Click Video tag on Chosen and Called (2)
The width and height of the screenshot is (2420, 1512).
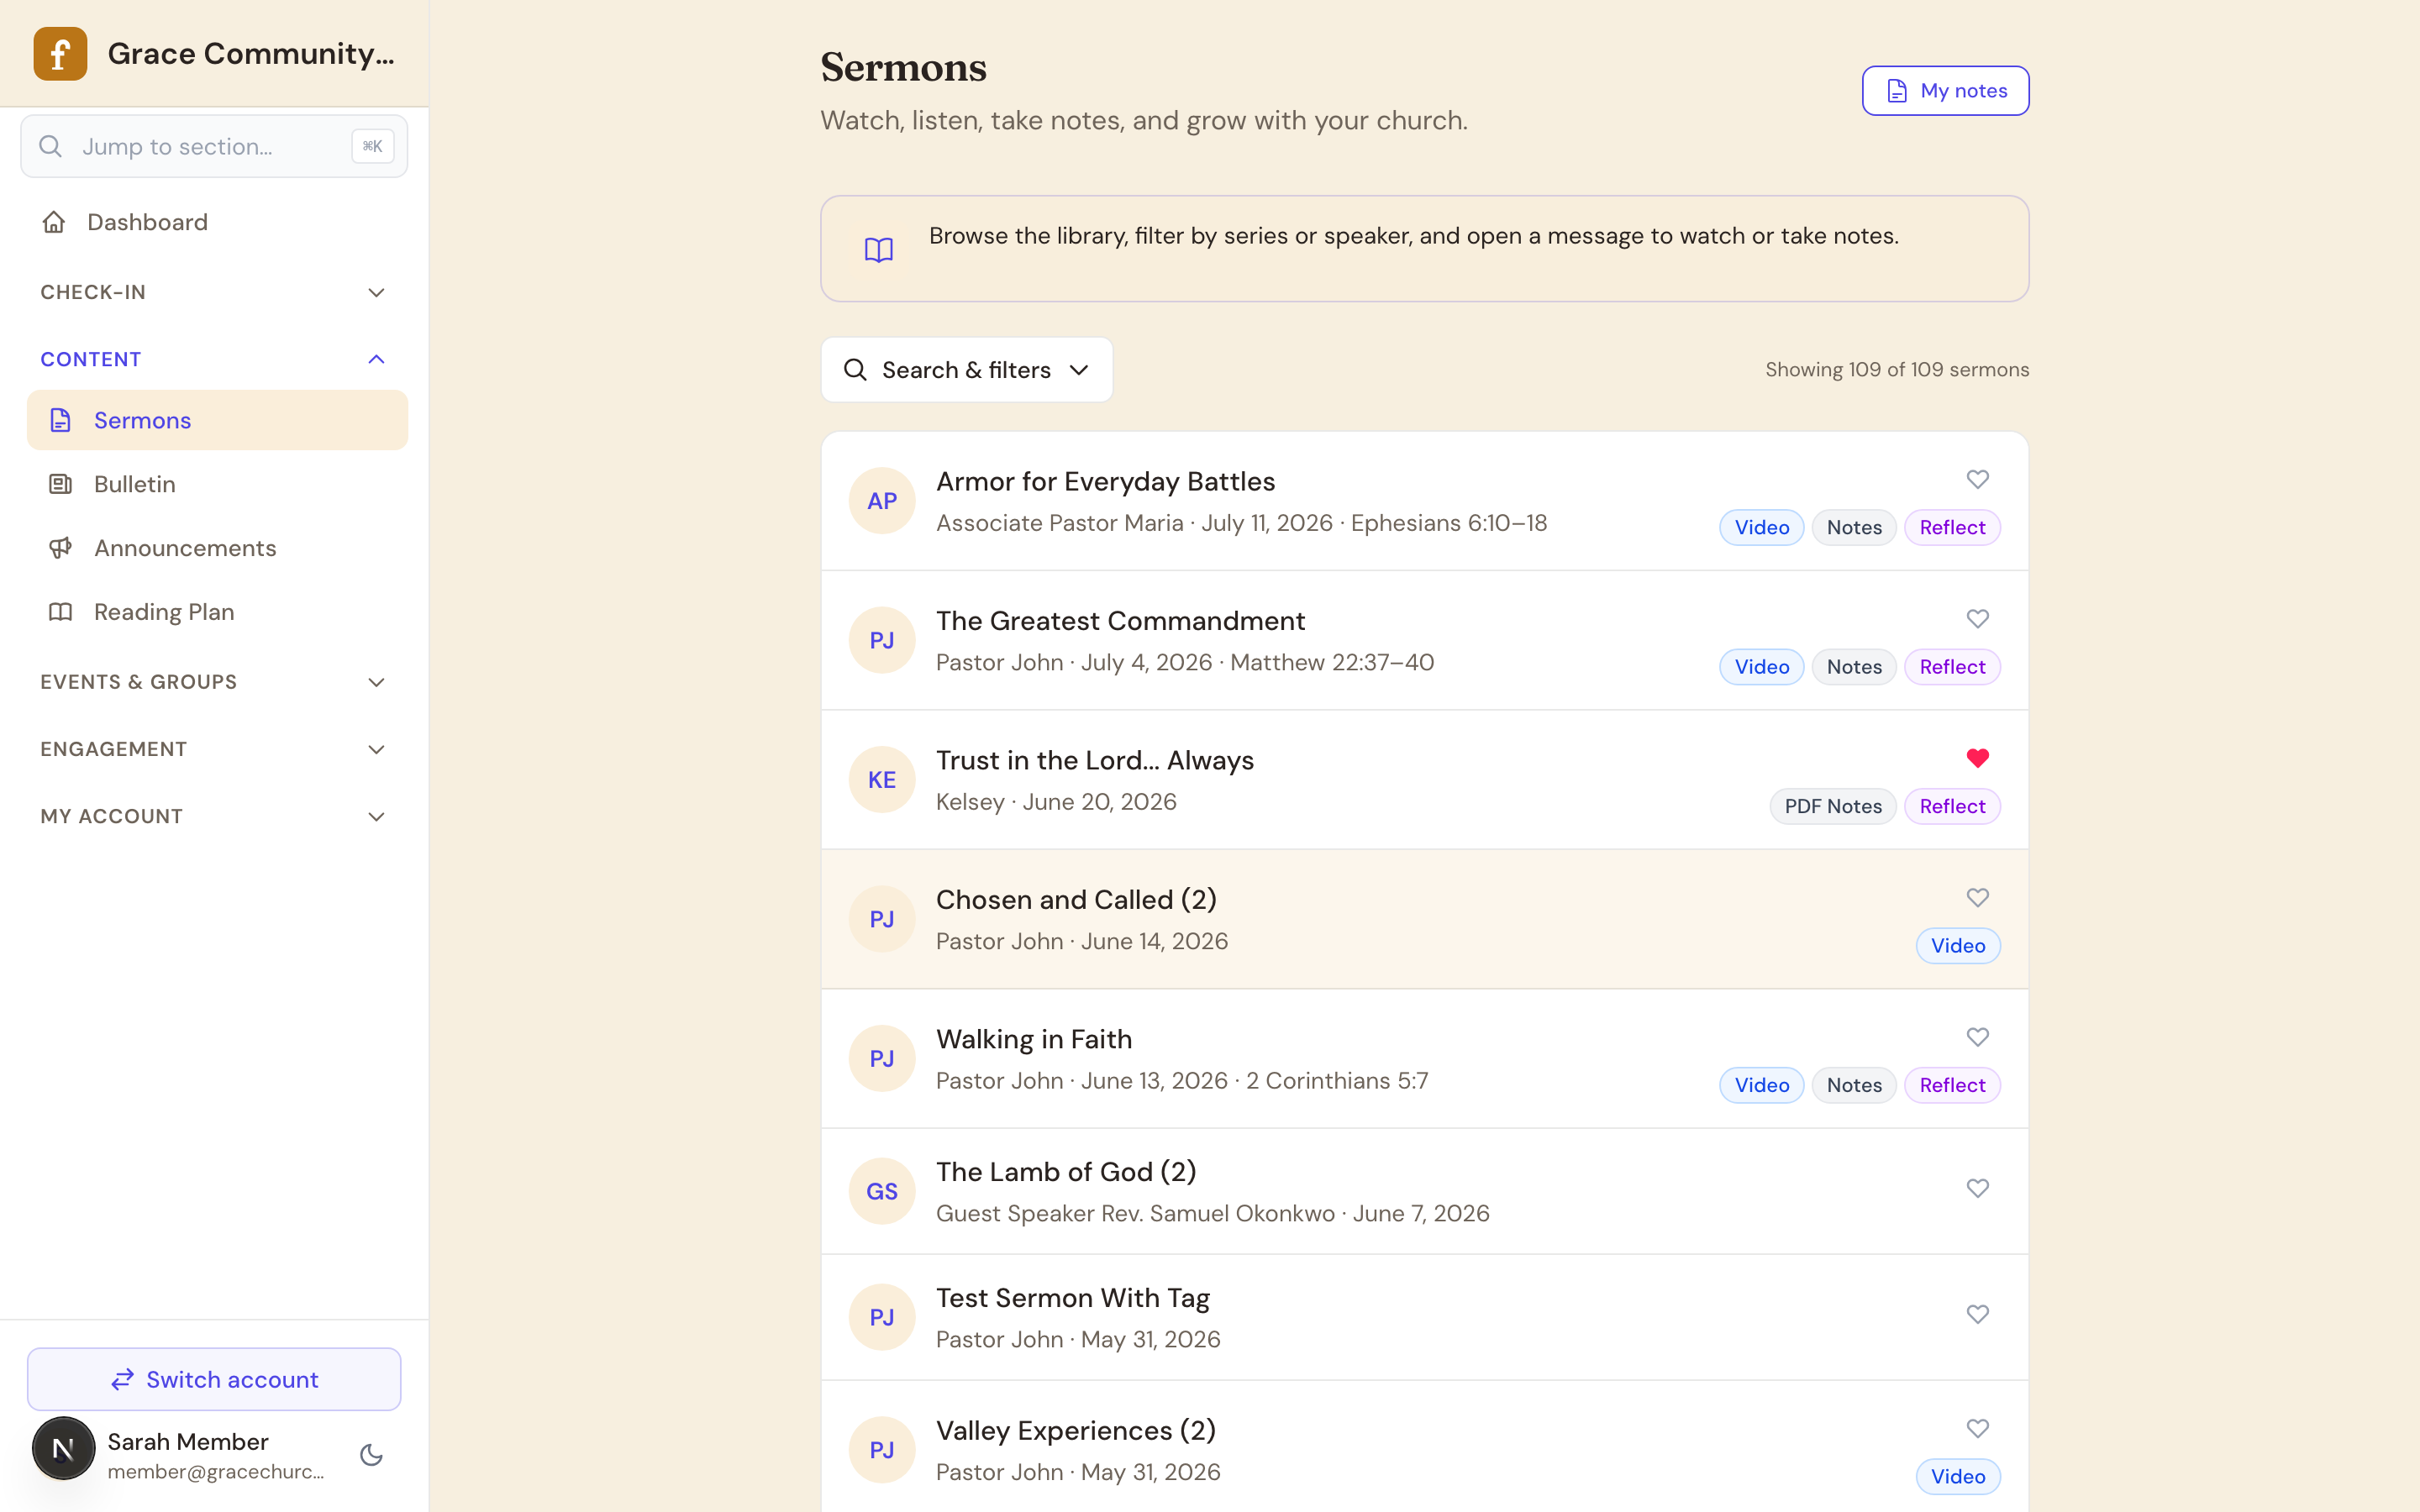coord(1957,946)
